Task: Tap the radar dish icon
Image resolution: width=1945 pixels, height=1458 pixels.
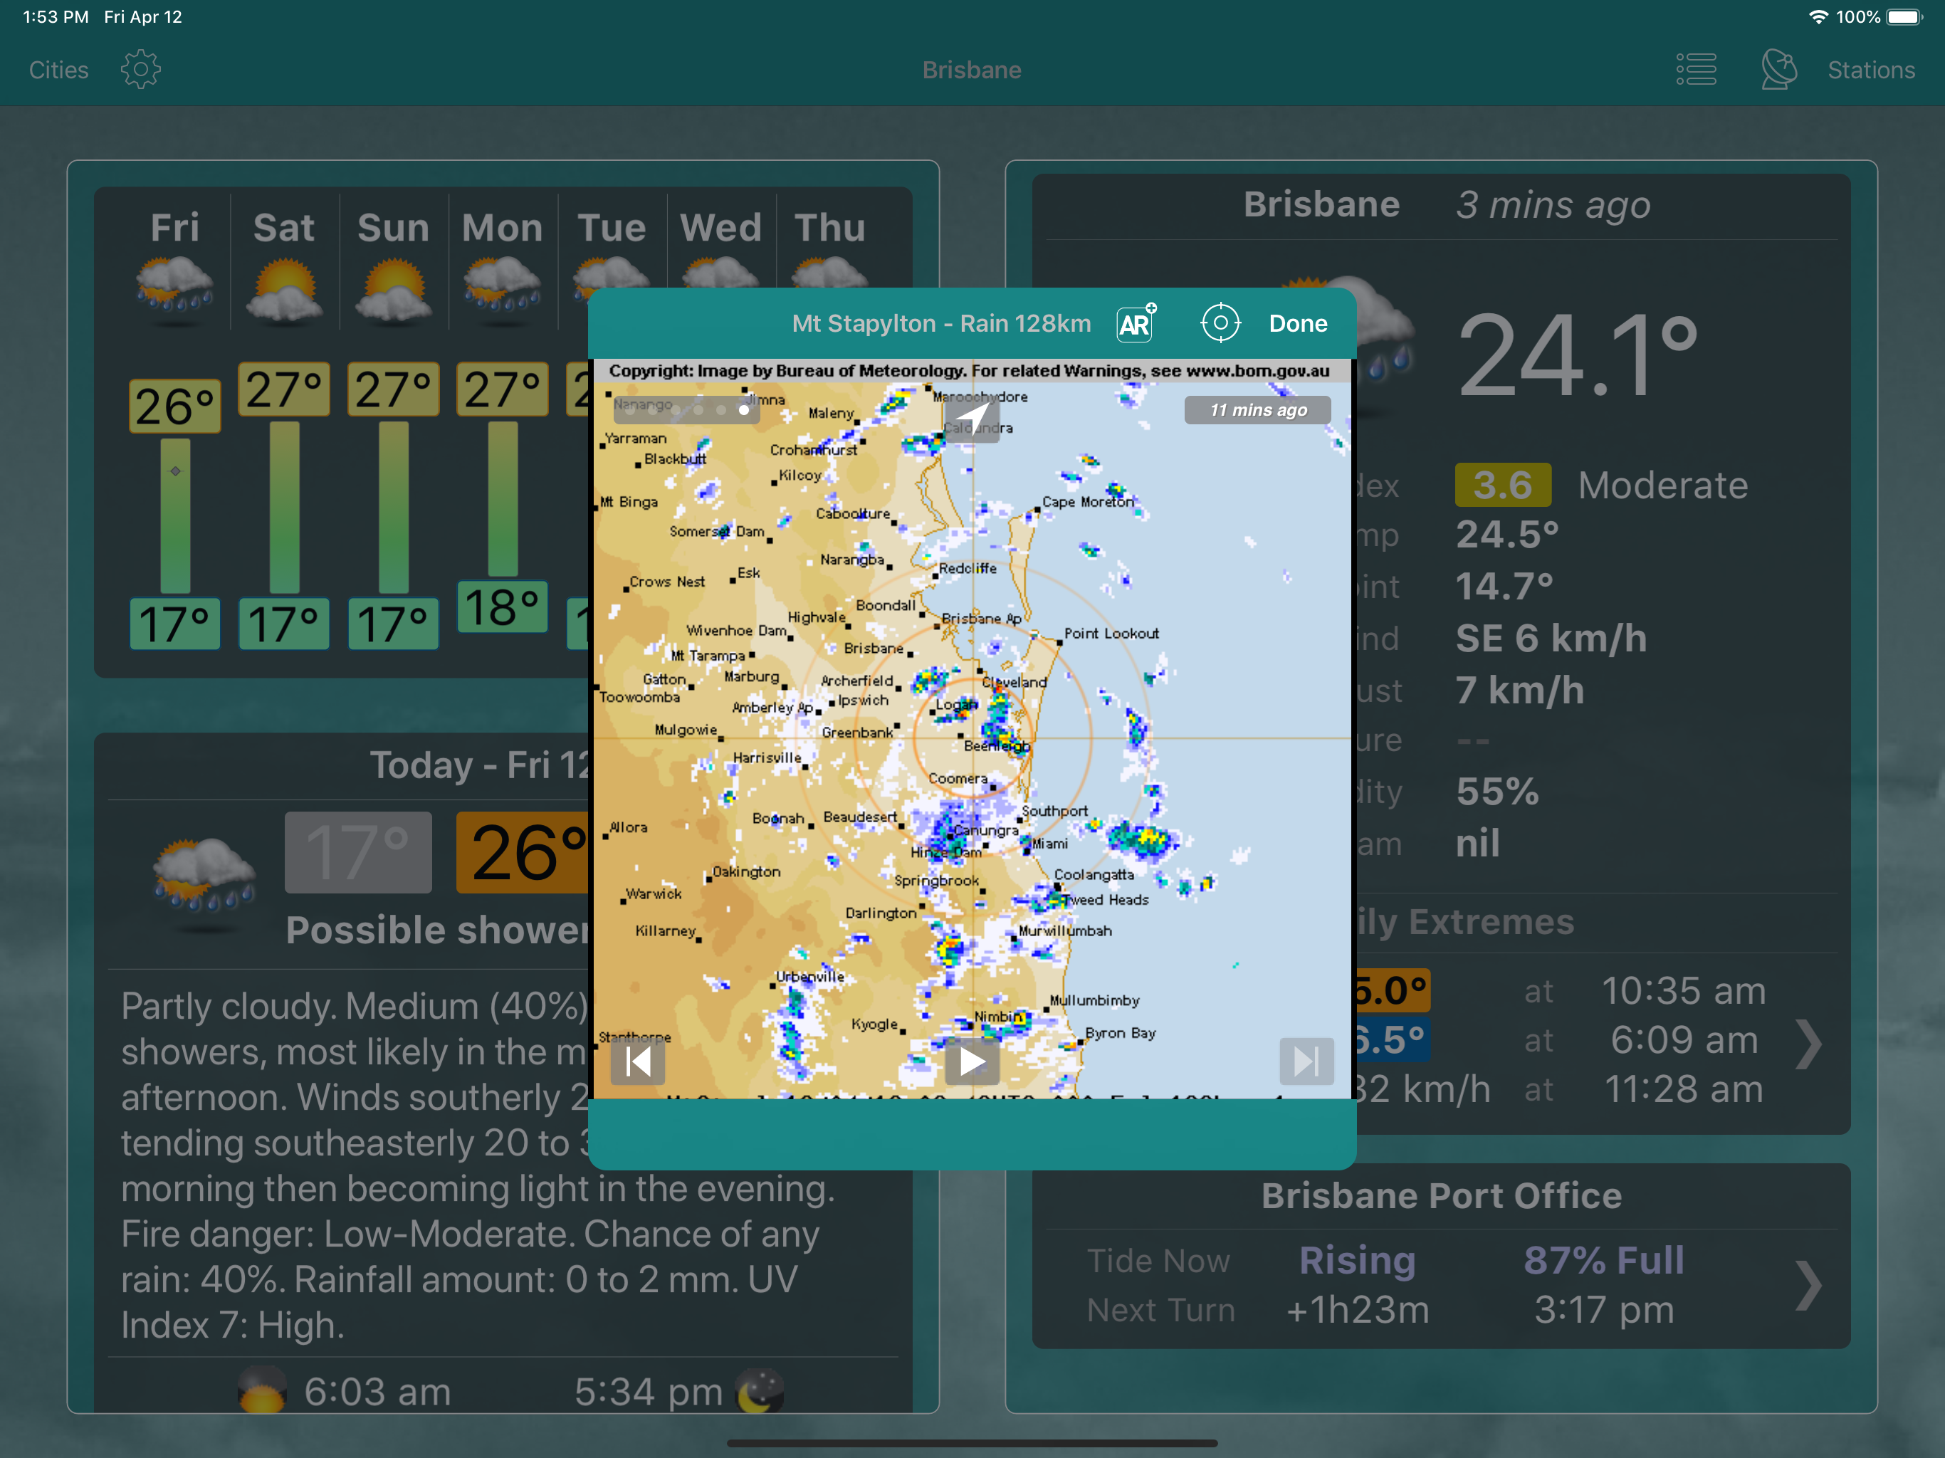Action: (1778, 70)
